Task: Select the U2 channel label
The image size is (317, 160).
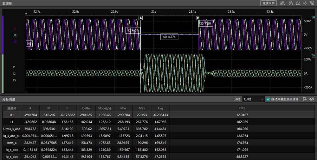Action: coord(15,35)
